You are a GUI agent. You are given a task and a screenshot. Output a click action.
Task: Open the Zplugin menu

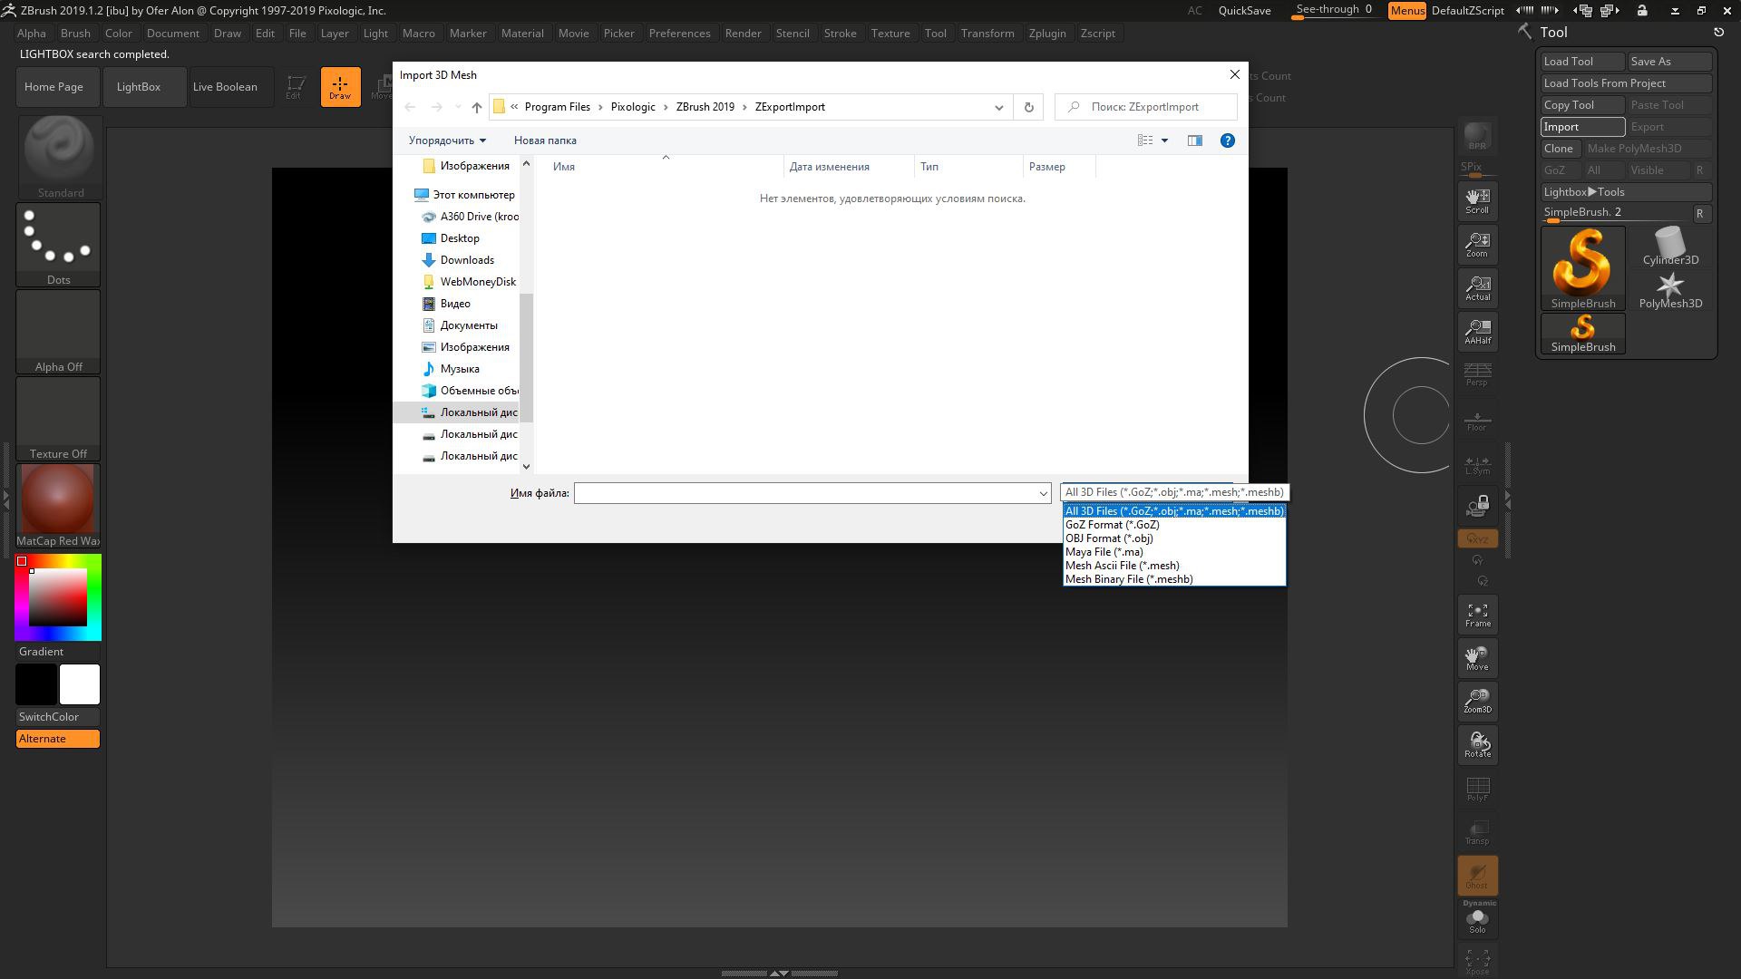pyautogui.click(x=1047, y=34)
